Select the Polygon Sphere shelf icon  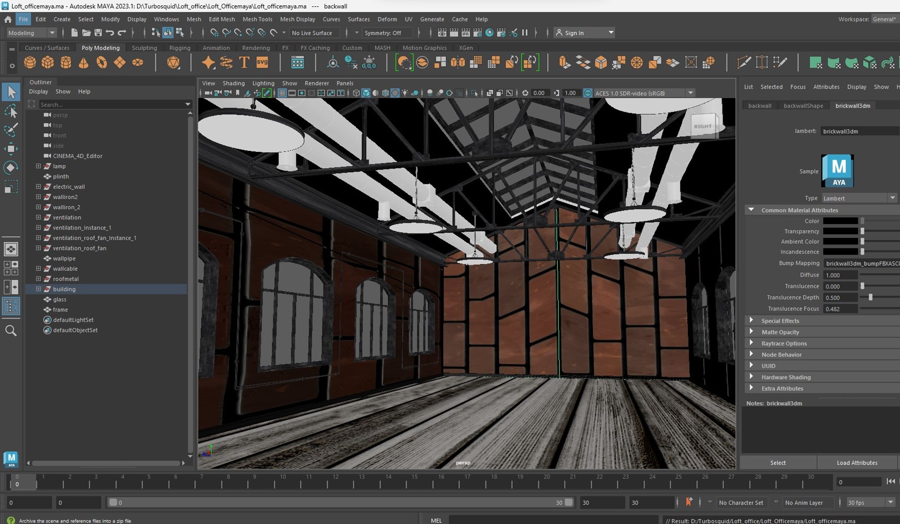tap(30, 63)
